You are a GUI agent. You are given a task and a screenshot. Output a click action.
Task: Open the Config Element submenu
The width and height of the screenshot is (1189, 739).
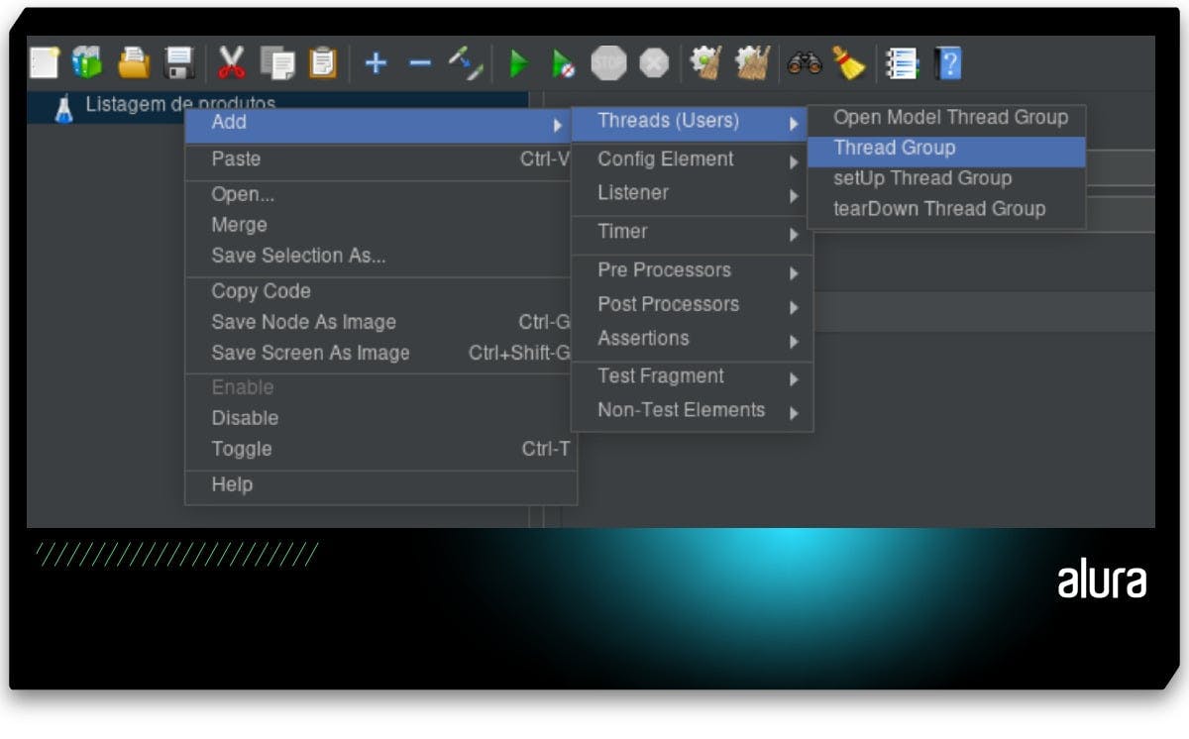click(x=665, y=158)
